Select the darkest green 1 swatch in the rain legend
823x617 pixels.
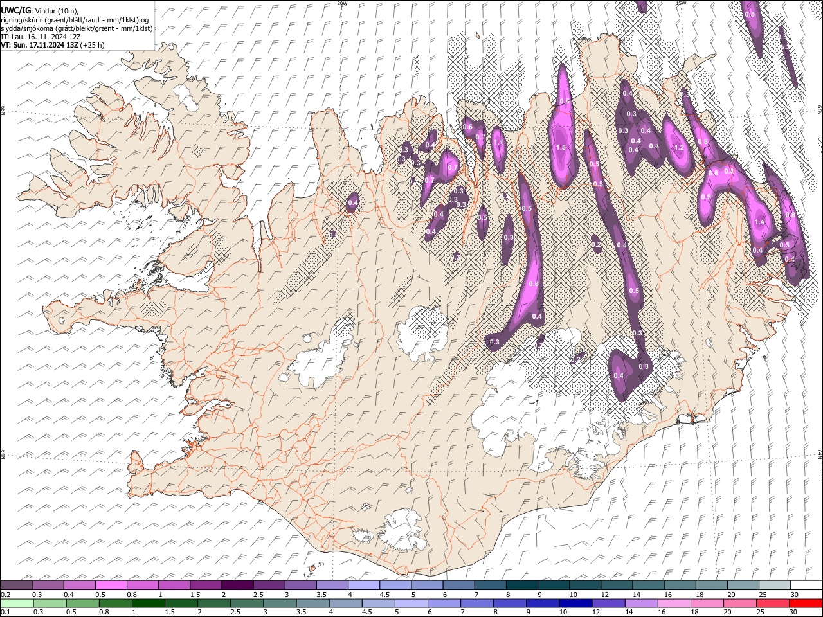(x=149, y=603)
